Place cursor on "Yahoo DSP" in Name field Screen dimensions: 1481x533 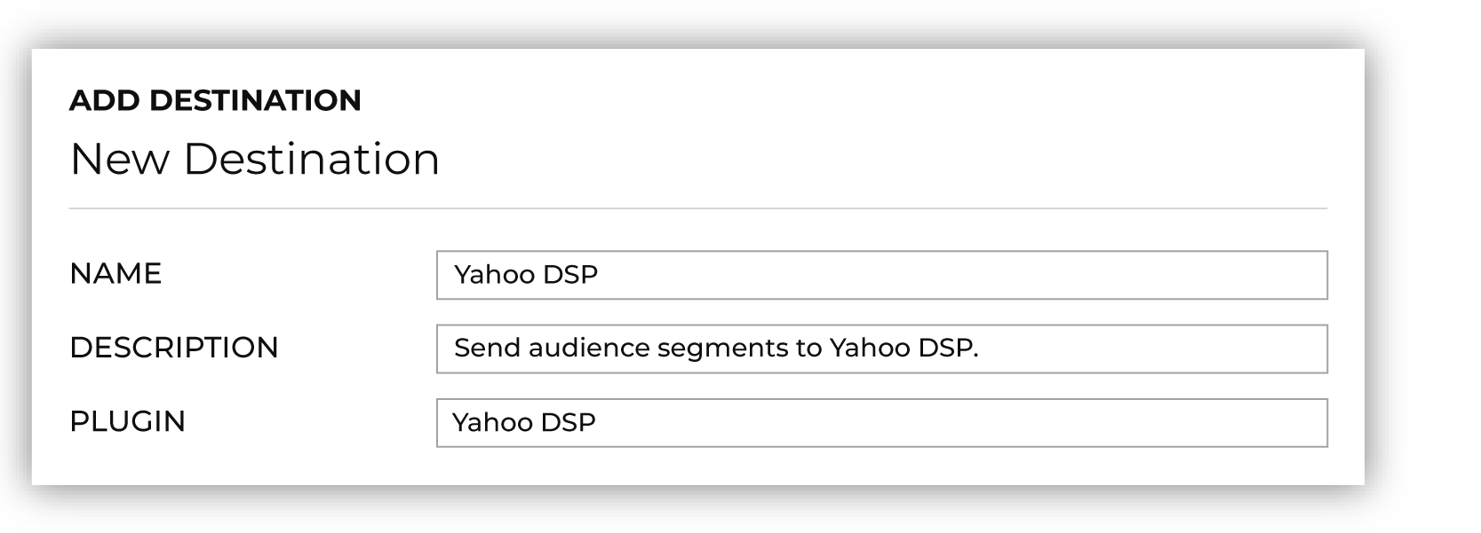pyautogui.click(x=526, y=275)
